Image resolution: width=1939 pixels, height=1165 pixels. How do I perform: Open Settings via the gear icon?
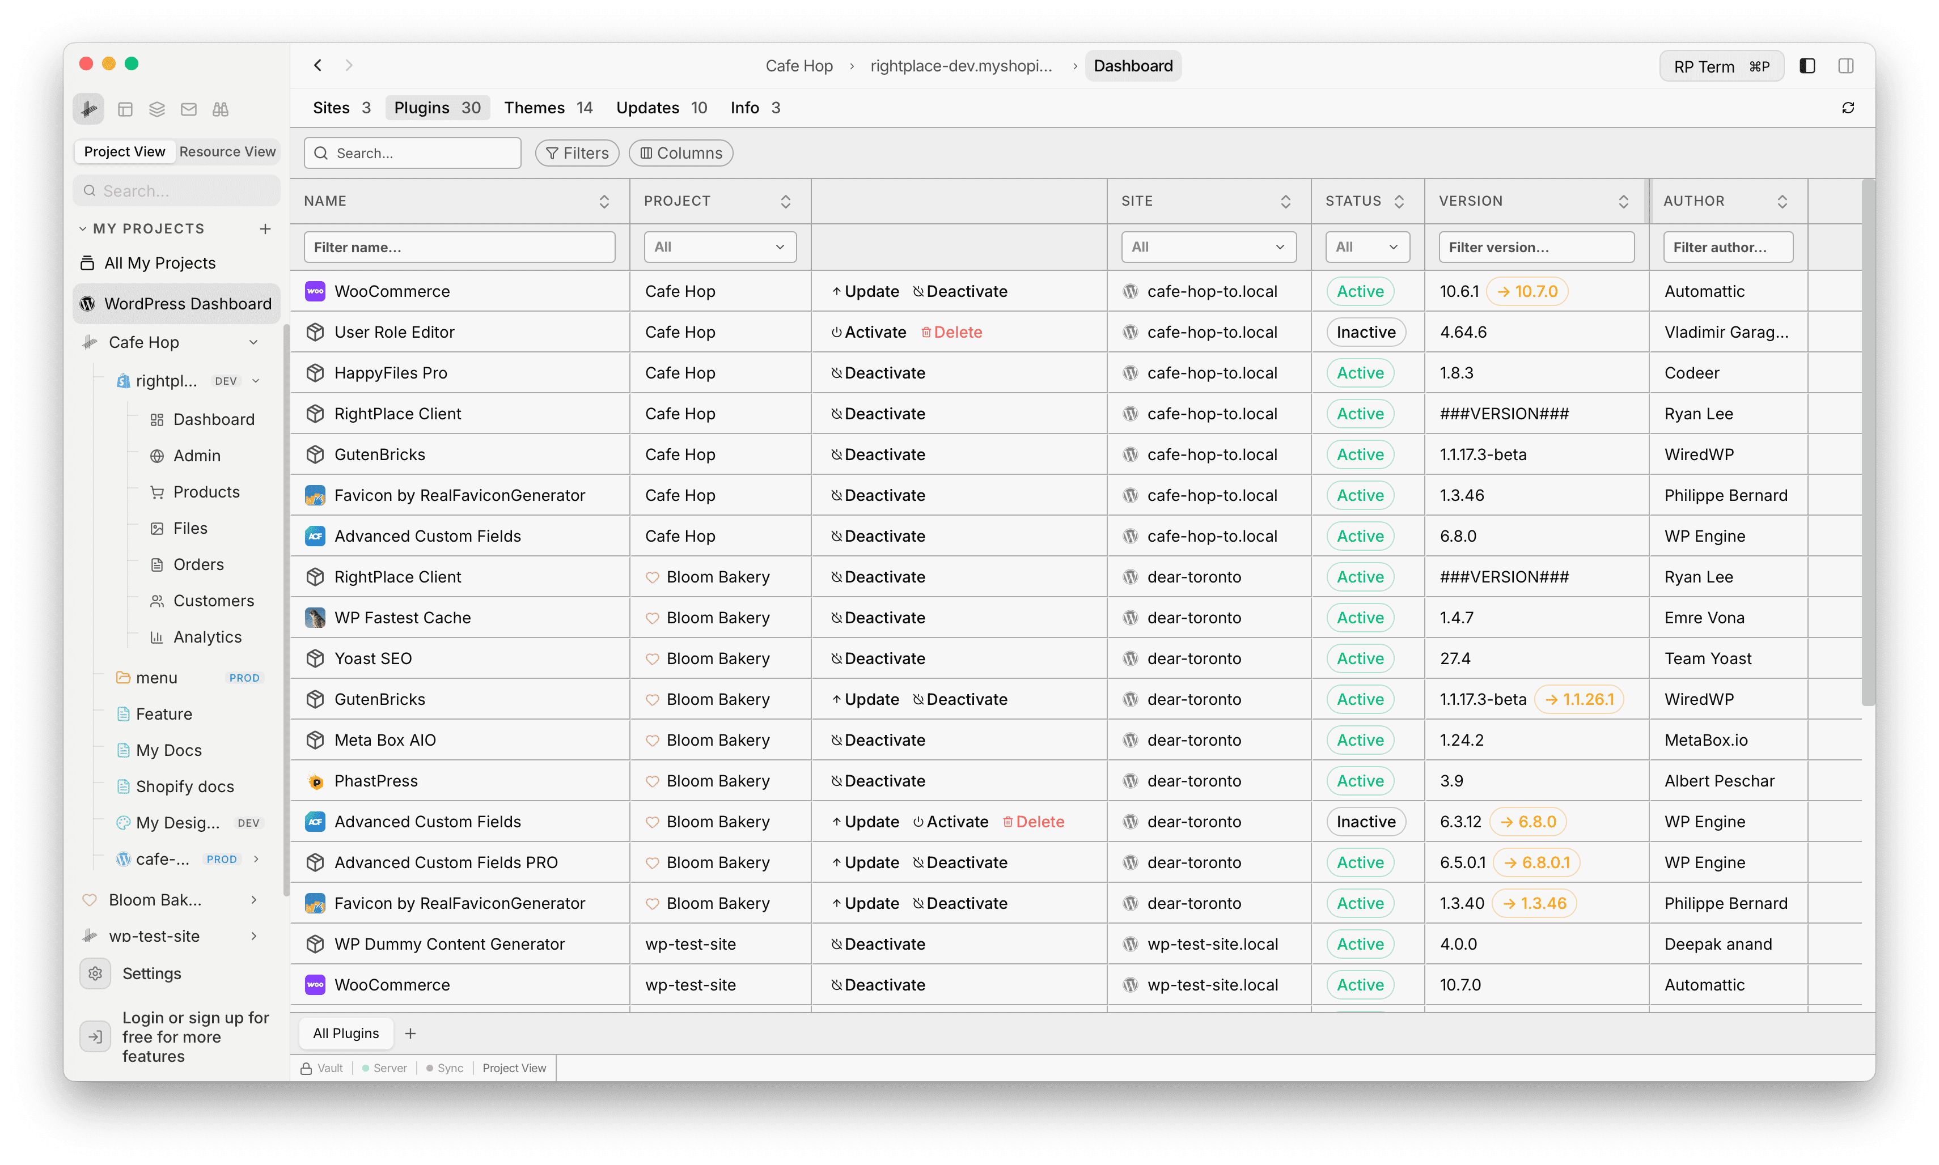tap(95, 973)
